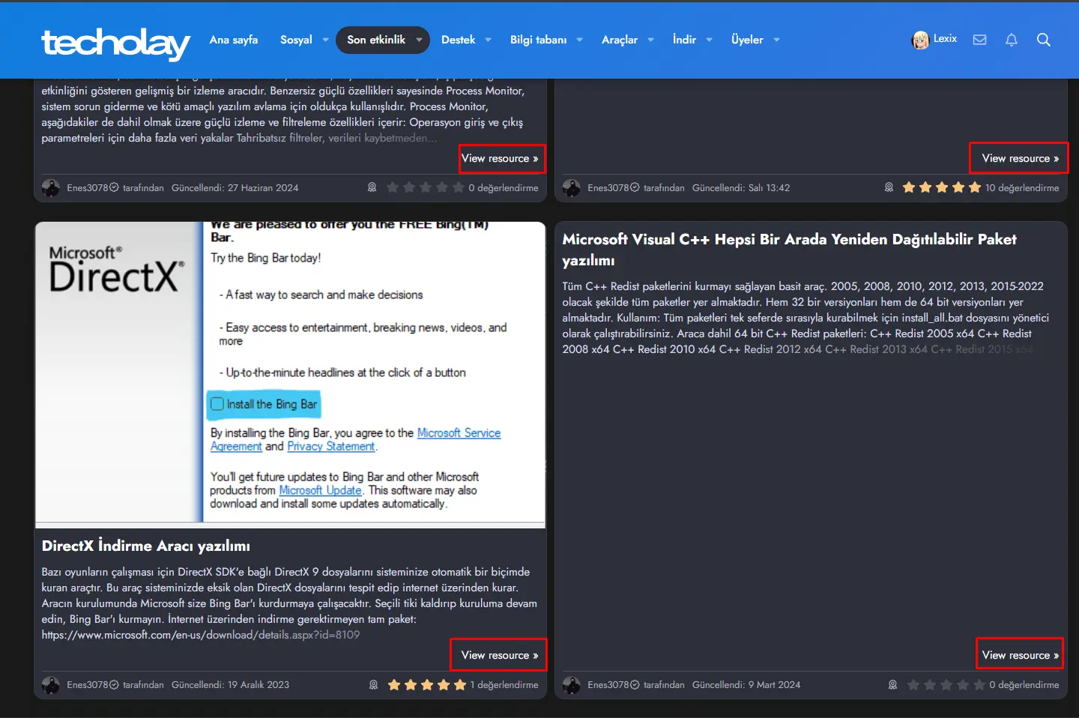Click the award icon in 9 Mart 2024 row
Viewport: 1079px width, 718px height.
[x=892, y=684]
